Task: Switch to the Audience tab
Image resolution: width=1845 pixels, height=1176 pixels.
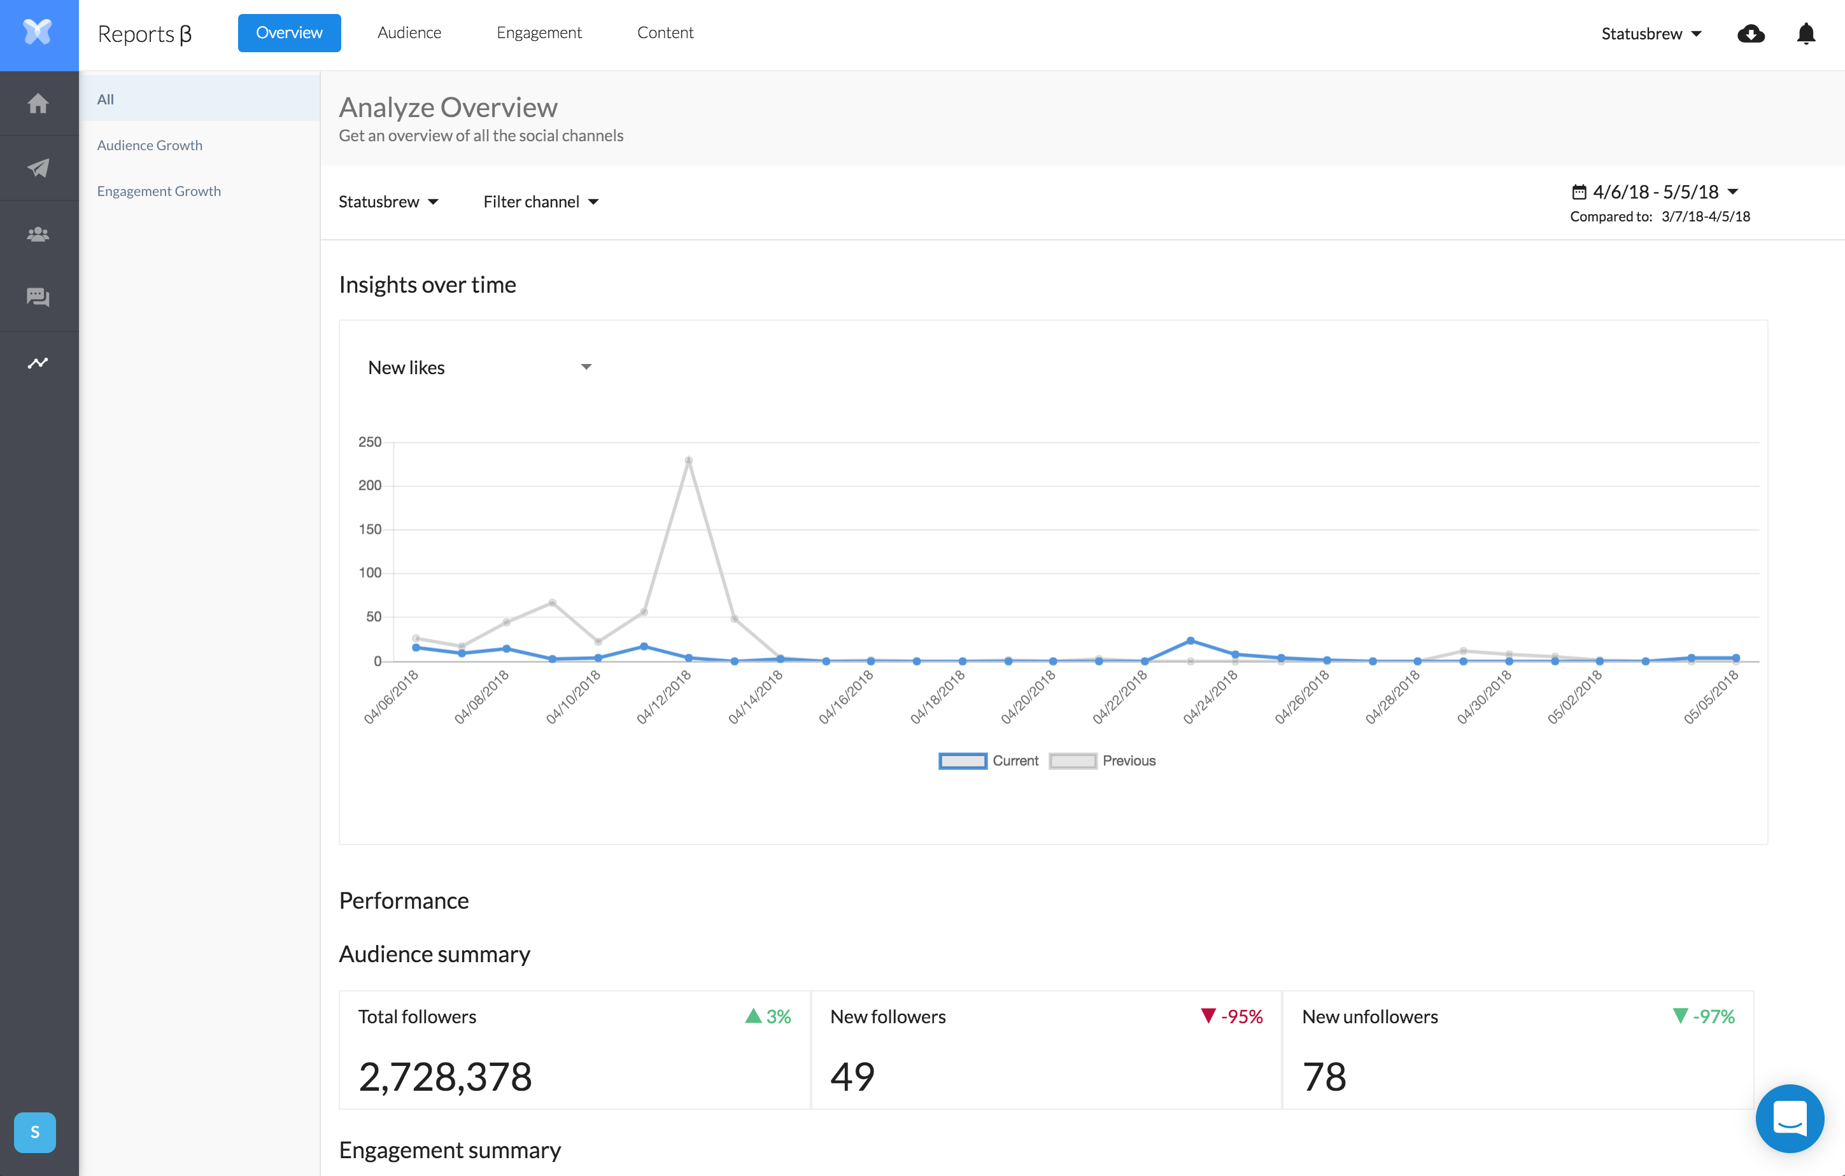Action: tap(409, 33)
